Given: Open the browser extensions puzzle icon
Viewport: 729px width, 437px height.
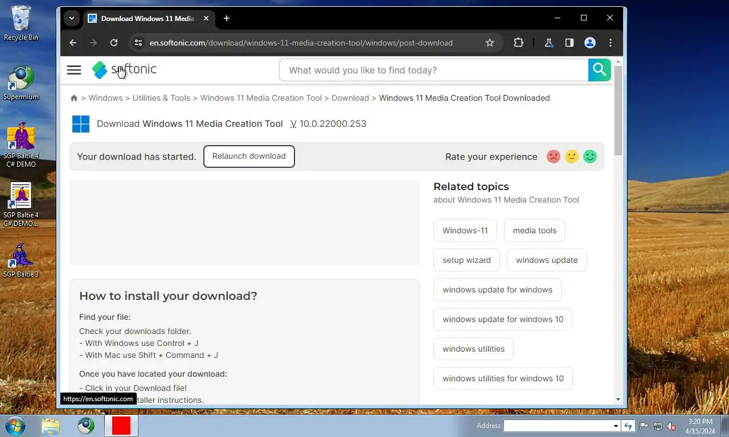Looking at the screenshot, I should [x=518, y=43].
